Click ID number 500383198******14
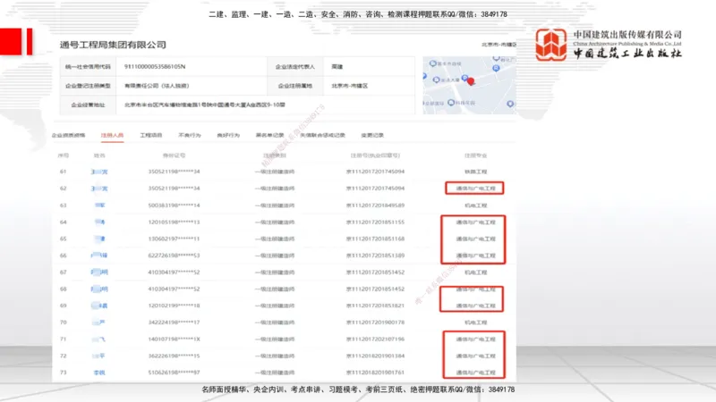Screen dimensions: 716x402 pos(174,205)
